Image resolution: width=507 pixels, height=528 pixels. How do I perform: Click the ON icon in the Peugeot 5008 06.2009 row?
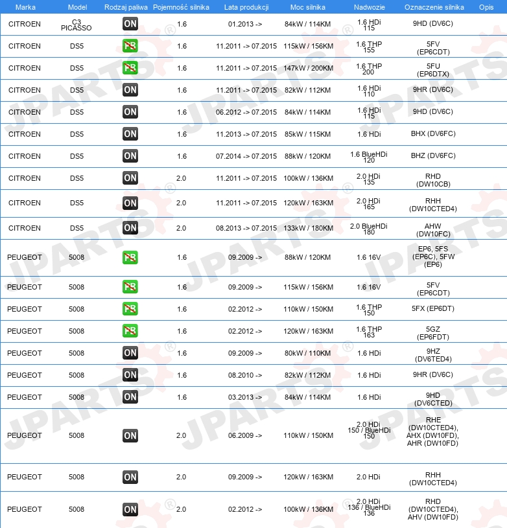pos(130,436)
